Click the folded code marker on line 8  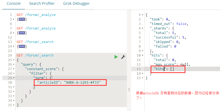click(x=22, y=33)
